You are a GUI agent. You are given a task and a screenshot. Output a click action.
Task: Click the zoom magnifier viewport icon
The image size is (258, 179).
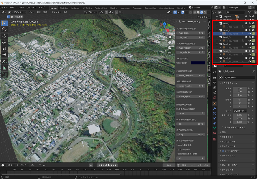click(169, 37)
